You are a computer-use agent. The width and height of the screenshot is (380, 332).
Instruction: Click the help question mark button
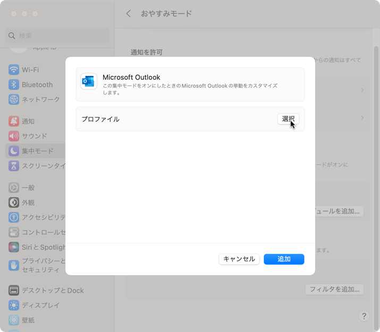[x=364, y=316]
